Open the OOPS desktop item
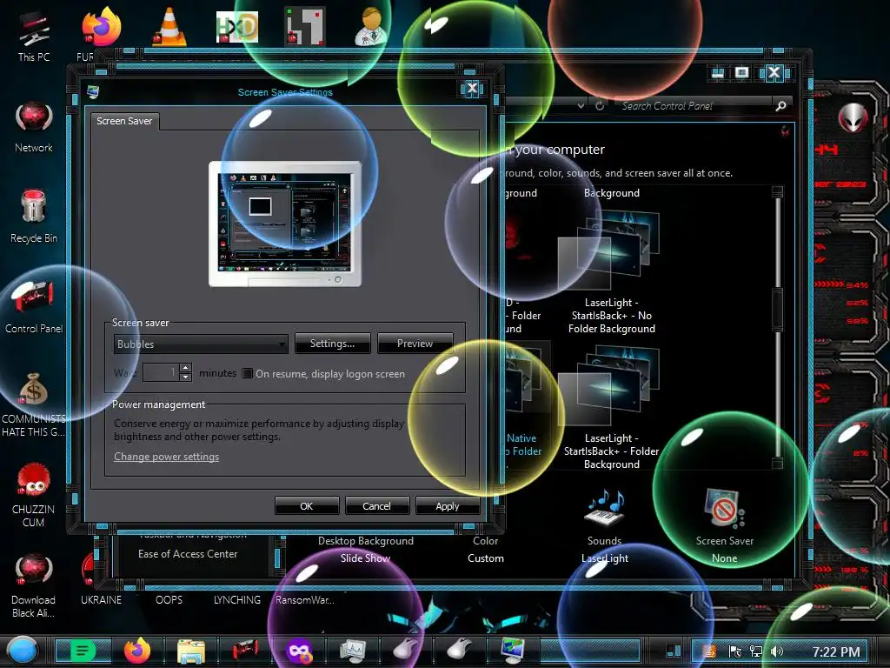Image resolution: width=890 pixels, height=668 pixels. tap(169, 600)
